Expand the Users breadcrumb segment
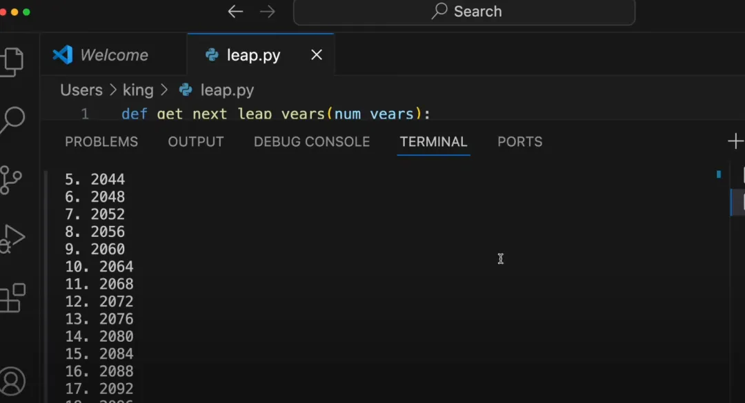Viewport: 745px width, 403px height. pos(81,90)
